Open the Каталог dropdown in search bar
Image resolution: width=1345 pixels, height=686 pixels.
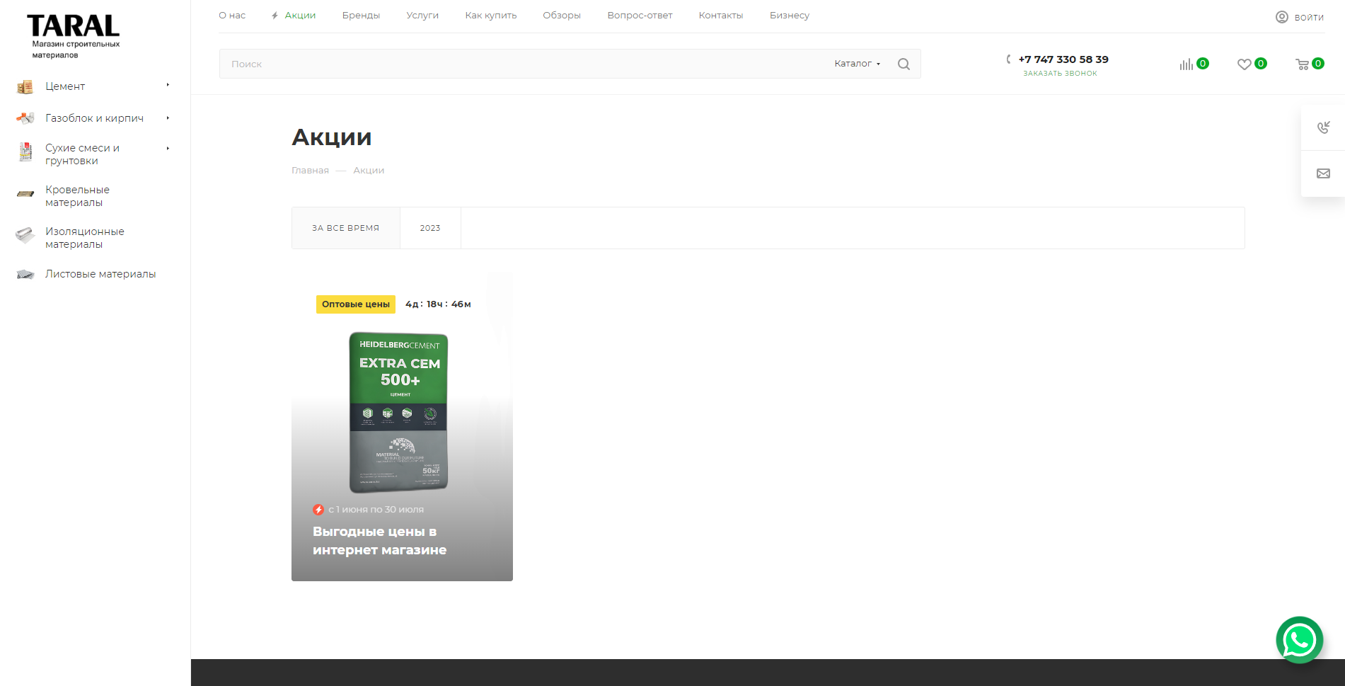pyautogui.click(x=857, y=64)
